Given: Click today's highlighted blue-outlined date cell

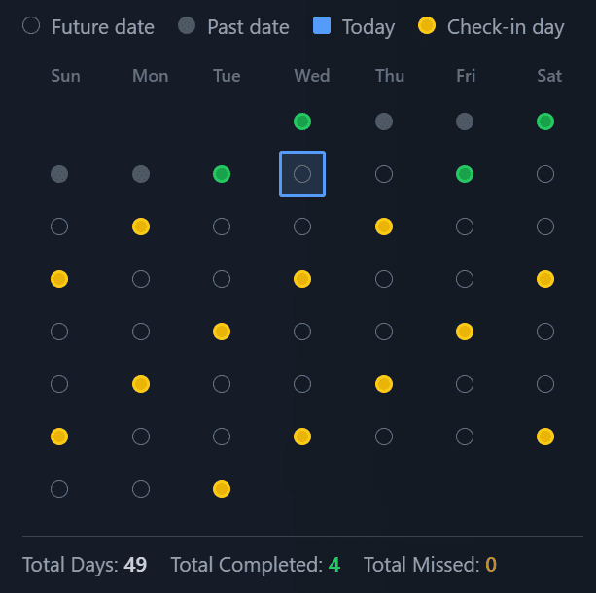Looking at the screenshot, I should [x=302, y=174].
